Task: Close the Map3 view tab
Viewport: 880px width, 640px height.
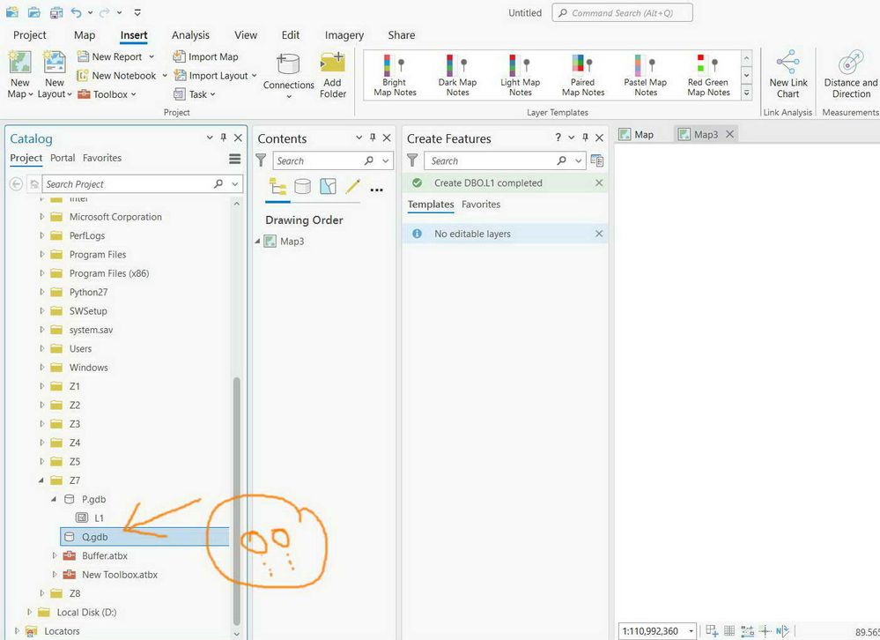Action: 729,134
